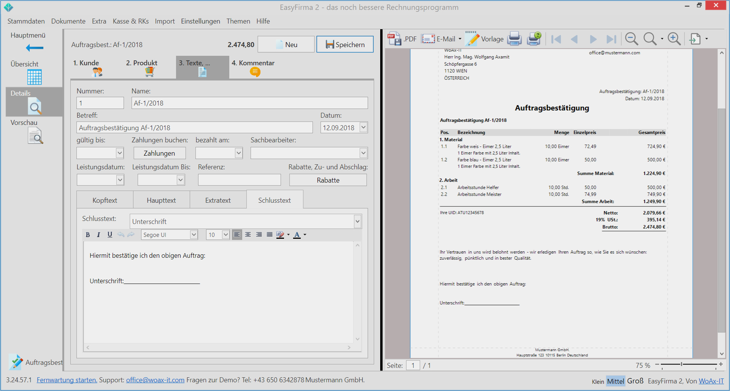Toggle bold text formatting
This screenshot has height=391, width=730.
(88, 235)
